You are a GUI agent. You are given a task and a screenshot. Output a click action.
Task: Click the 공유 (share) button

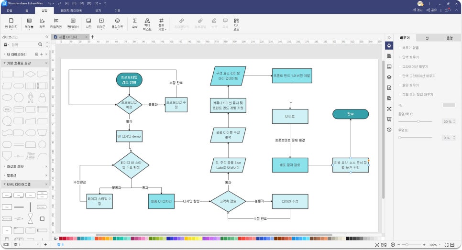pos(432,10)
